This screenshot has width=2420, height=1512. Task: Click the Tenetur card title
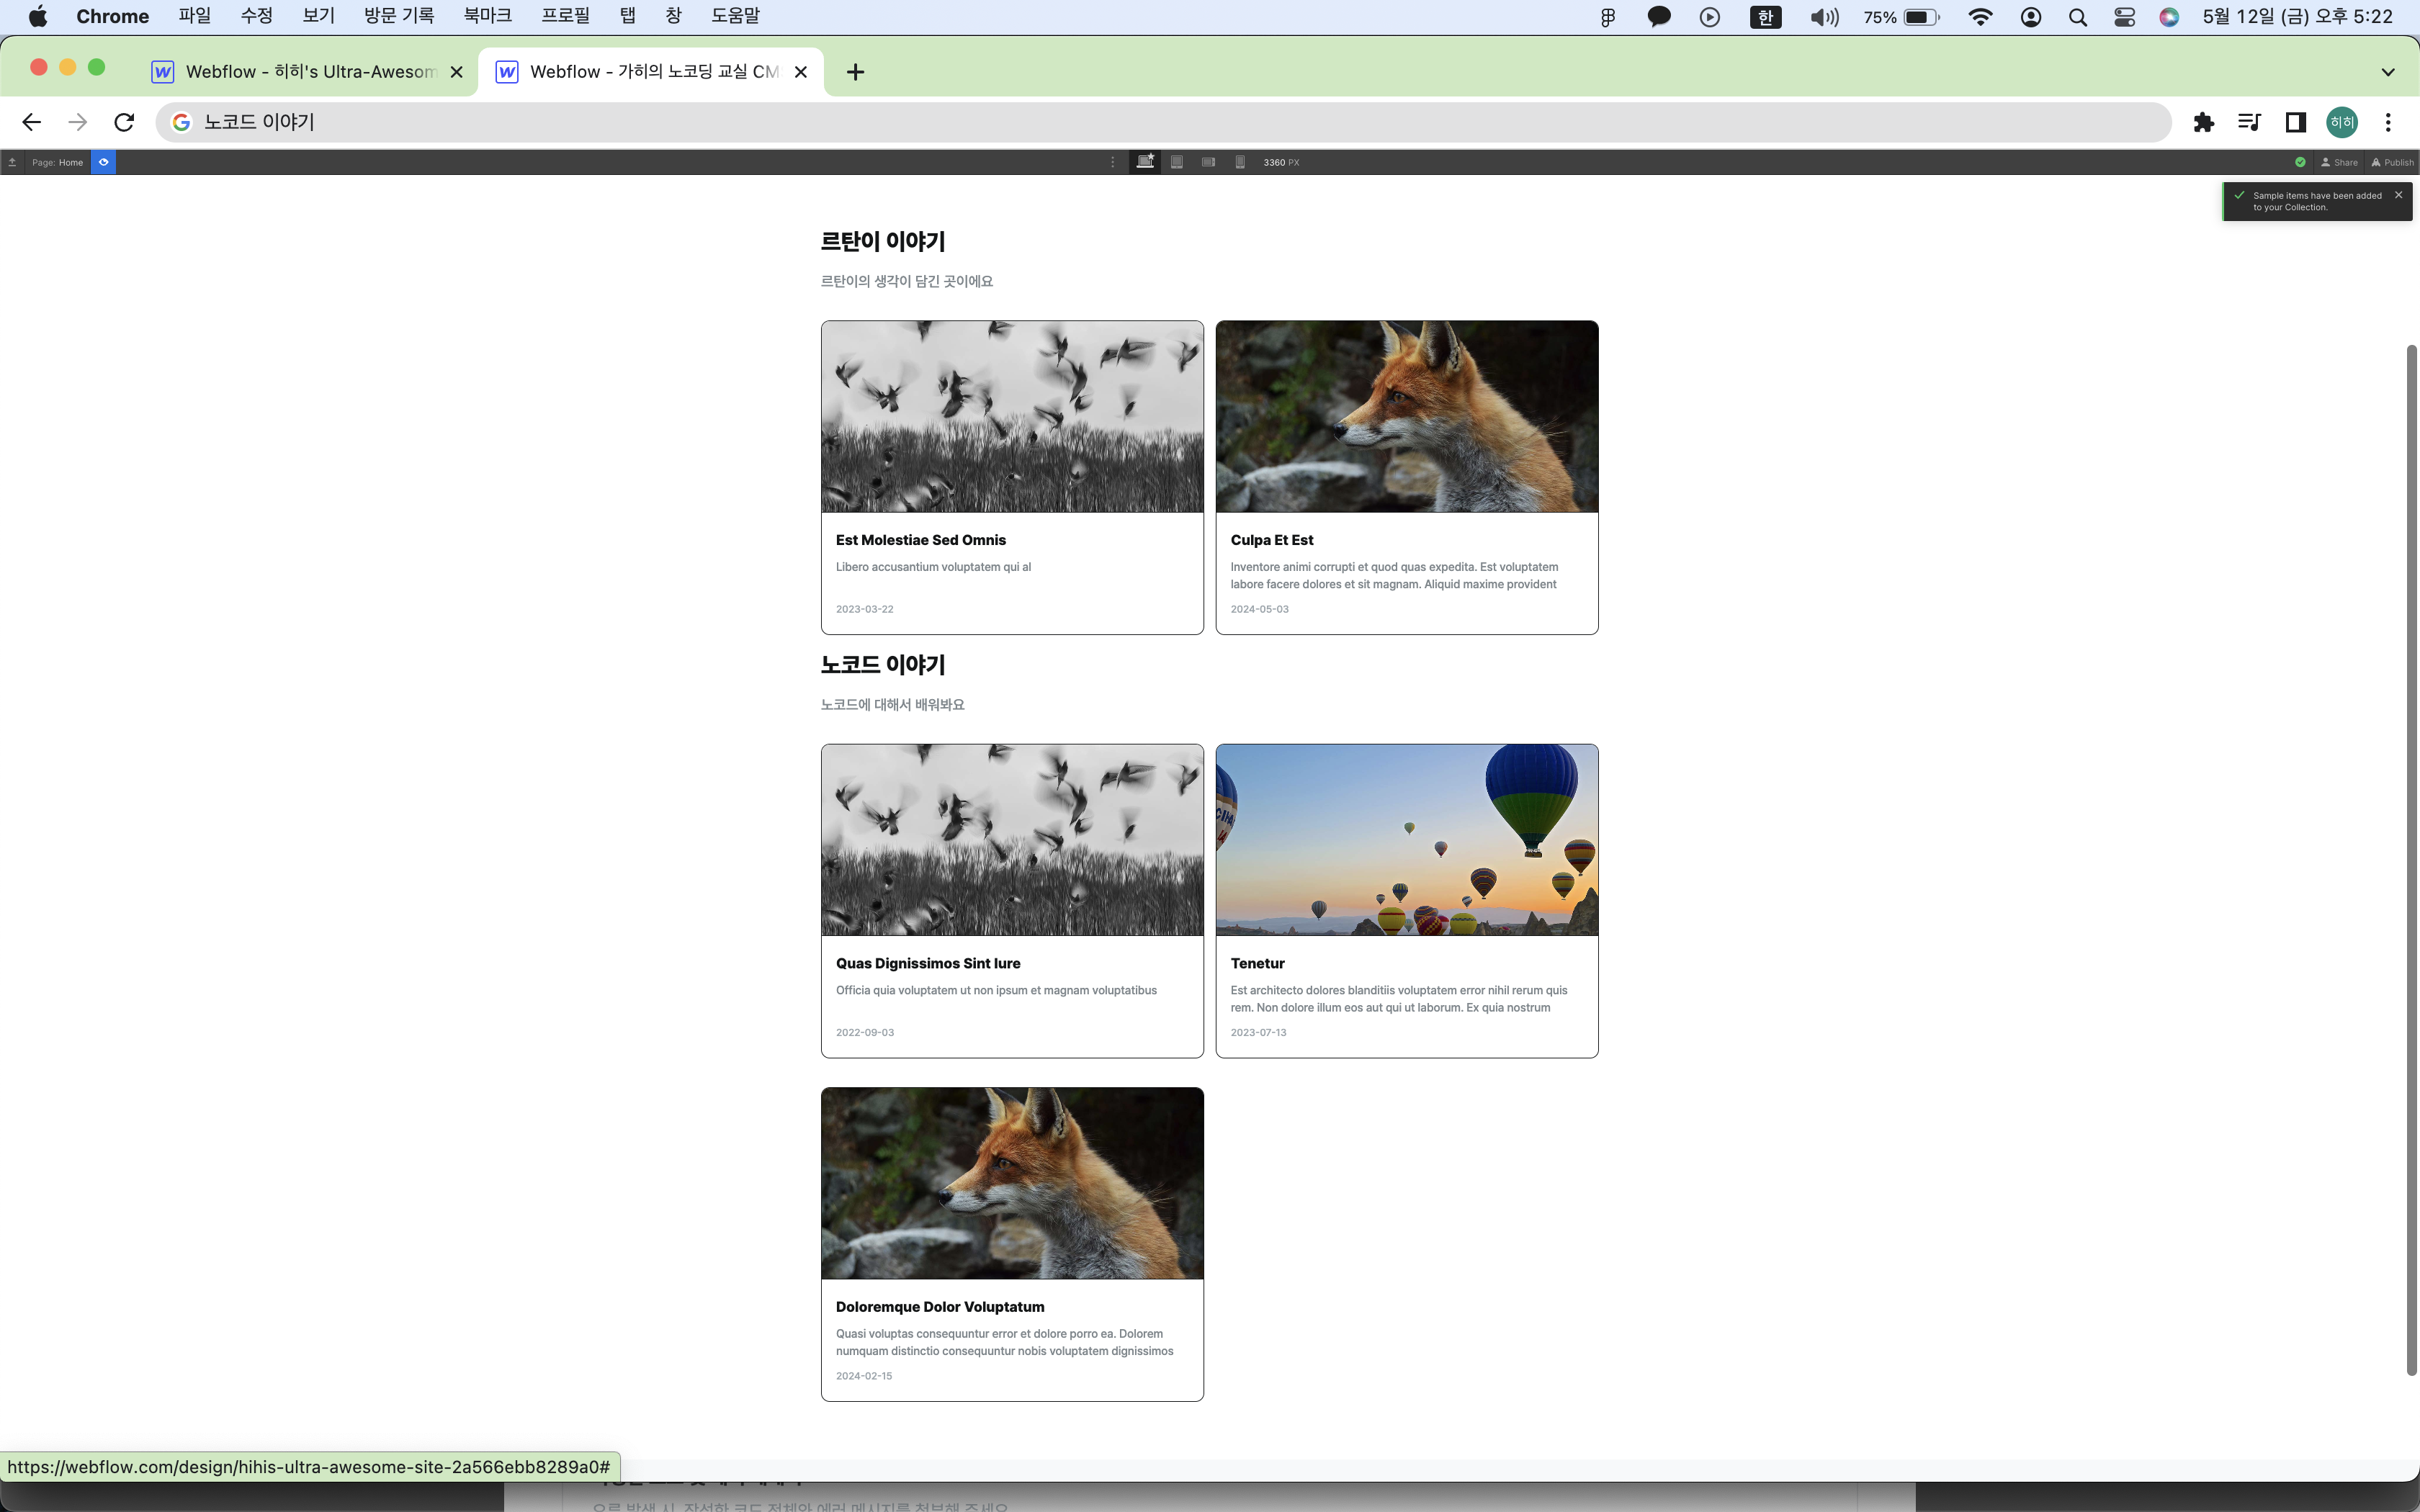[1257, 963]
